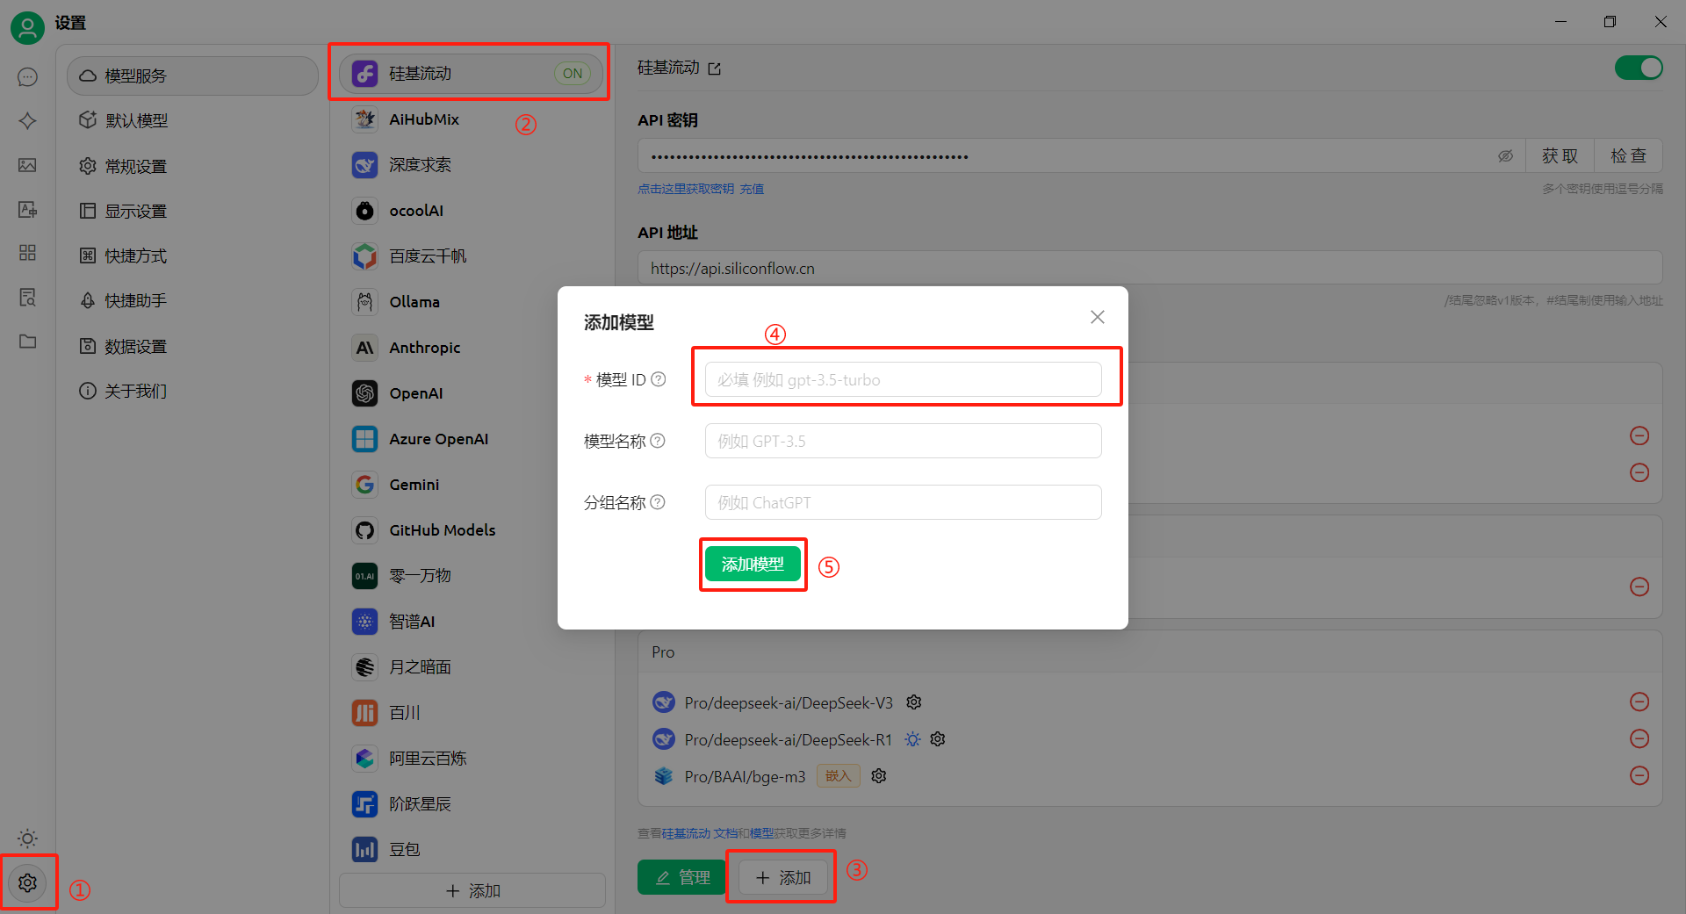Select the GitHub Models provider
This screenshot has width=1686, height=914.
pos(472,530)
